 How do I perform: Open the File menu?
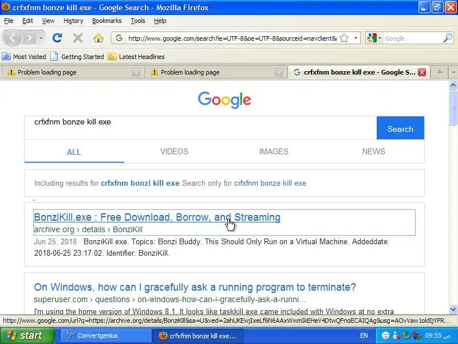click(9, 21)
